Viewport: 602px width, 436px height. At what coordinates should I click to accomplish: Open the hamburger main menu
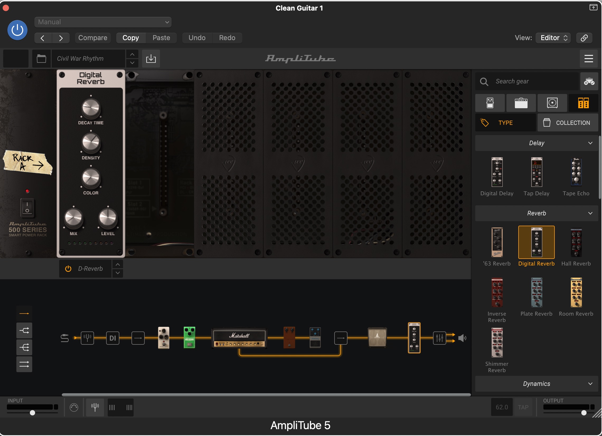[x=589, y=58]
